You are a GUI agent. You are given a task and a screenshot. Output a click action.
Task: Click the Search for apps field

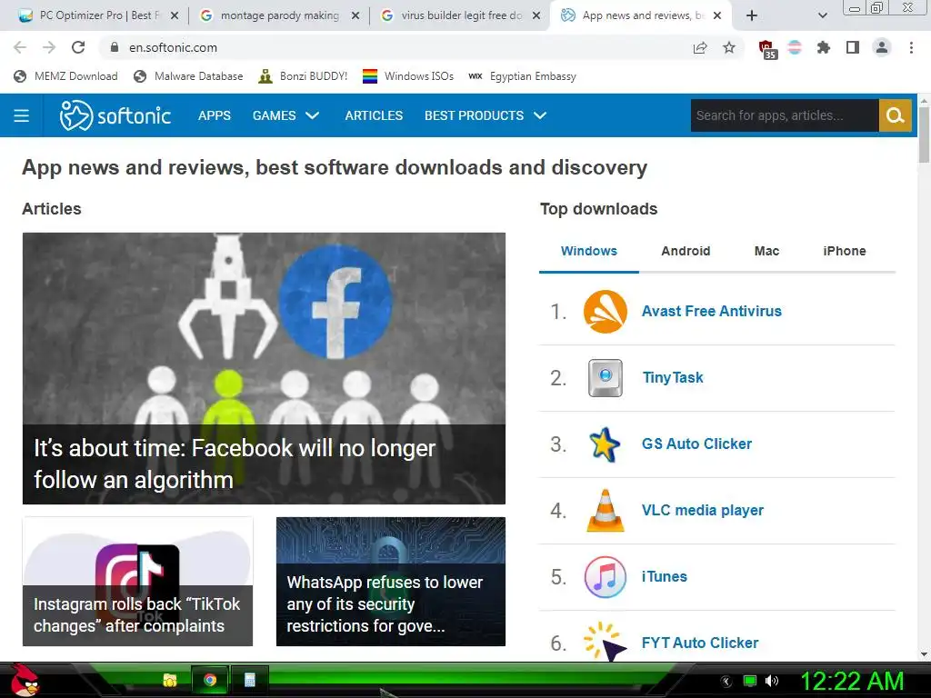[785, 115]
